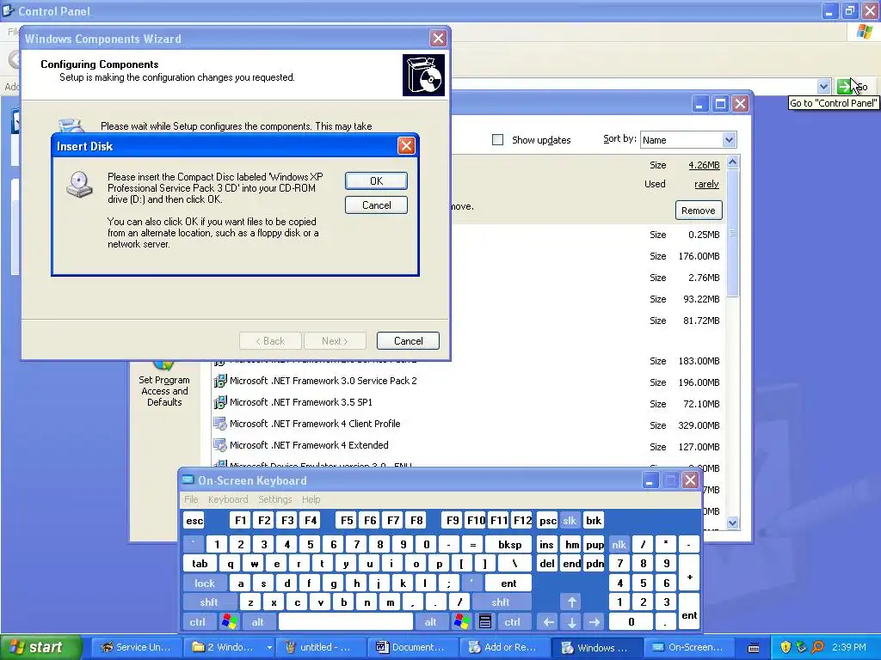Open the On-Screen Keyboard Settings menu
This screenshot has height=660, width=881.
pos(274,499)
